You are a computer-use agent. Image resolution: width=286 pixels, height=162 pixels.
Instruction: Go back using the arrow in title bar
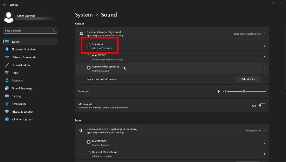[4, 5]
